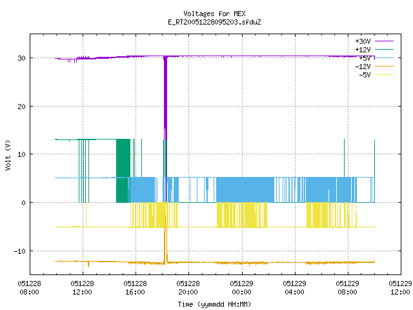
Task: Click the 'Volt (V)' y-axis label
Action: click(x=8, y=155)
